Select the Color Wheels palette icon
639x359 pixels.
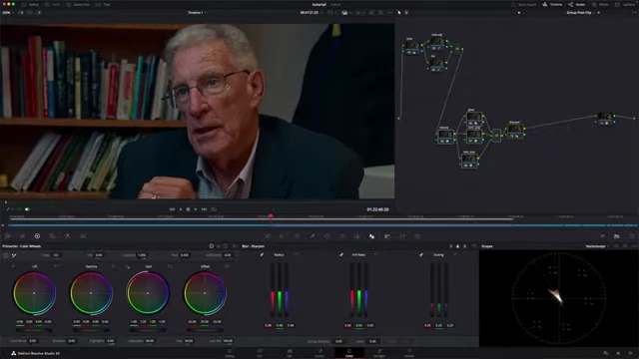pyautogui.click(x=37, y=236)
